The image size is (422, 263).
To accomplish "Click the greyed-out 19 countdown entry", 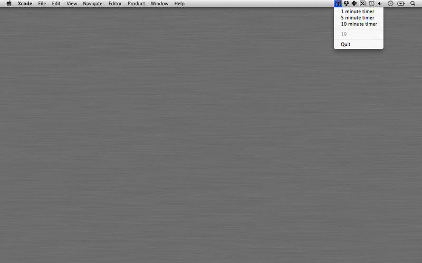I will point(359,34).
